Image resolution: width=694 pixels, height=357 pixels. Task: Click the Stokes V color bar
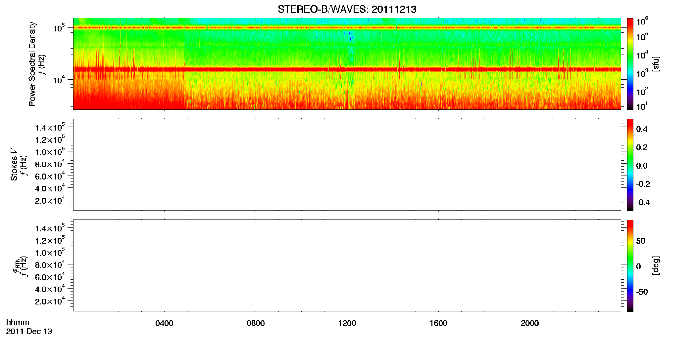click(630, 165)
